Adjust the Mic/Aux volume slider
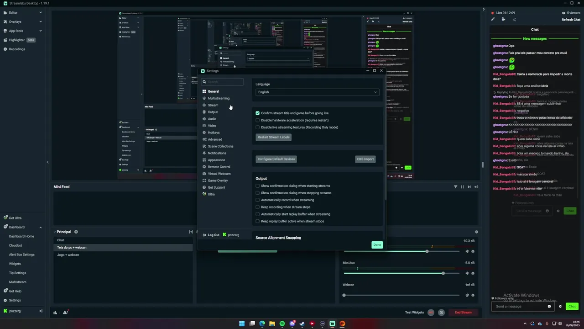Image resolution: width=584 pixels, height=329 pixels. [x=401, y=273]
